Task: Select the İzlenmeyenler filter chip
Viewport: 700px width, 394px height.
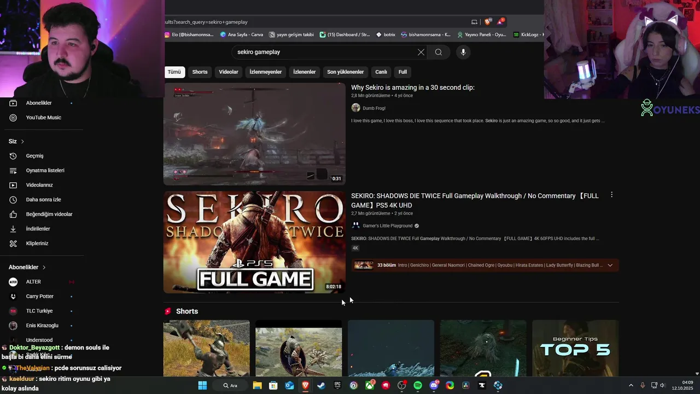Action: point(266,72)
